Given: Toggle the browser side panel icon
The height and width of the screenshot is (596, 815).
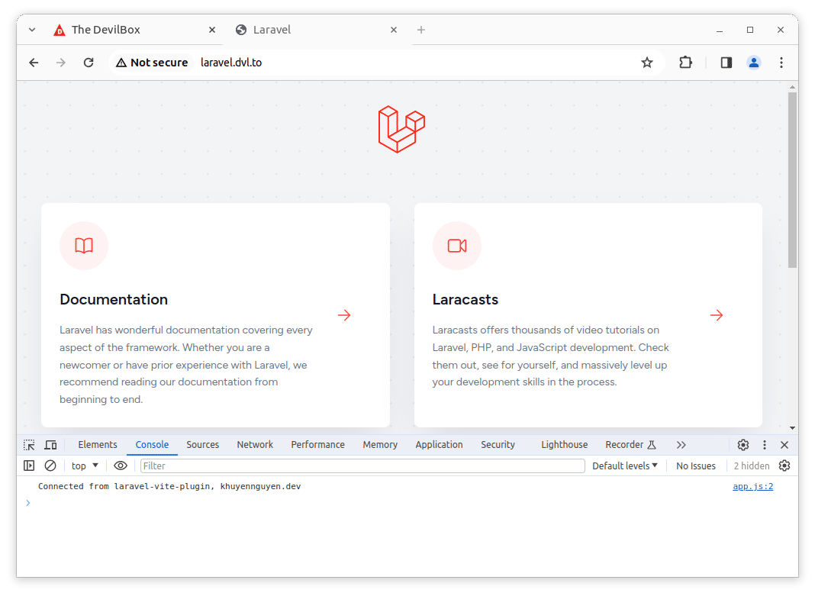Looking at the screenshot, I should (726, 63).
